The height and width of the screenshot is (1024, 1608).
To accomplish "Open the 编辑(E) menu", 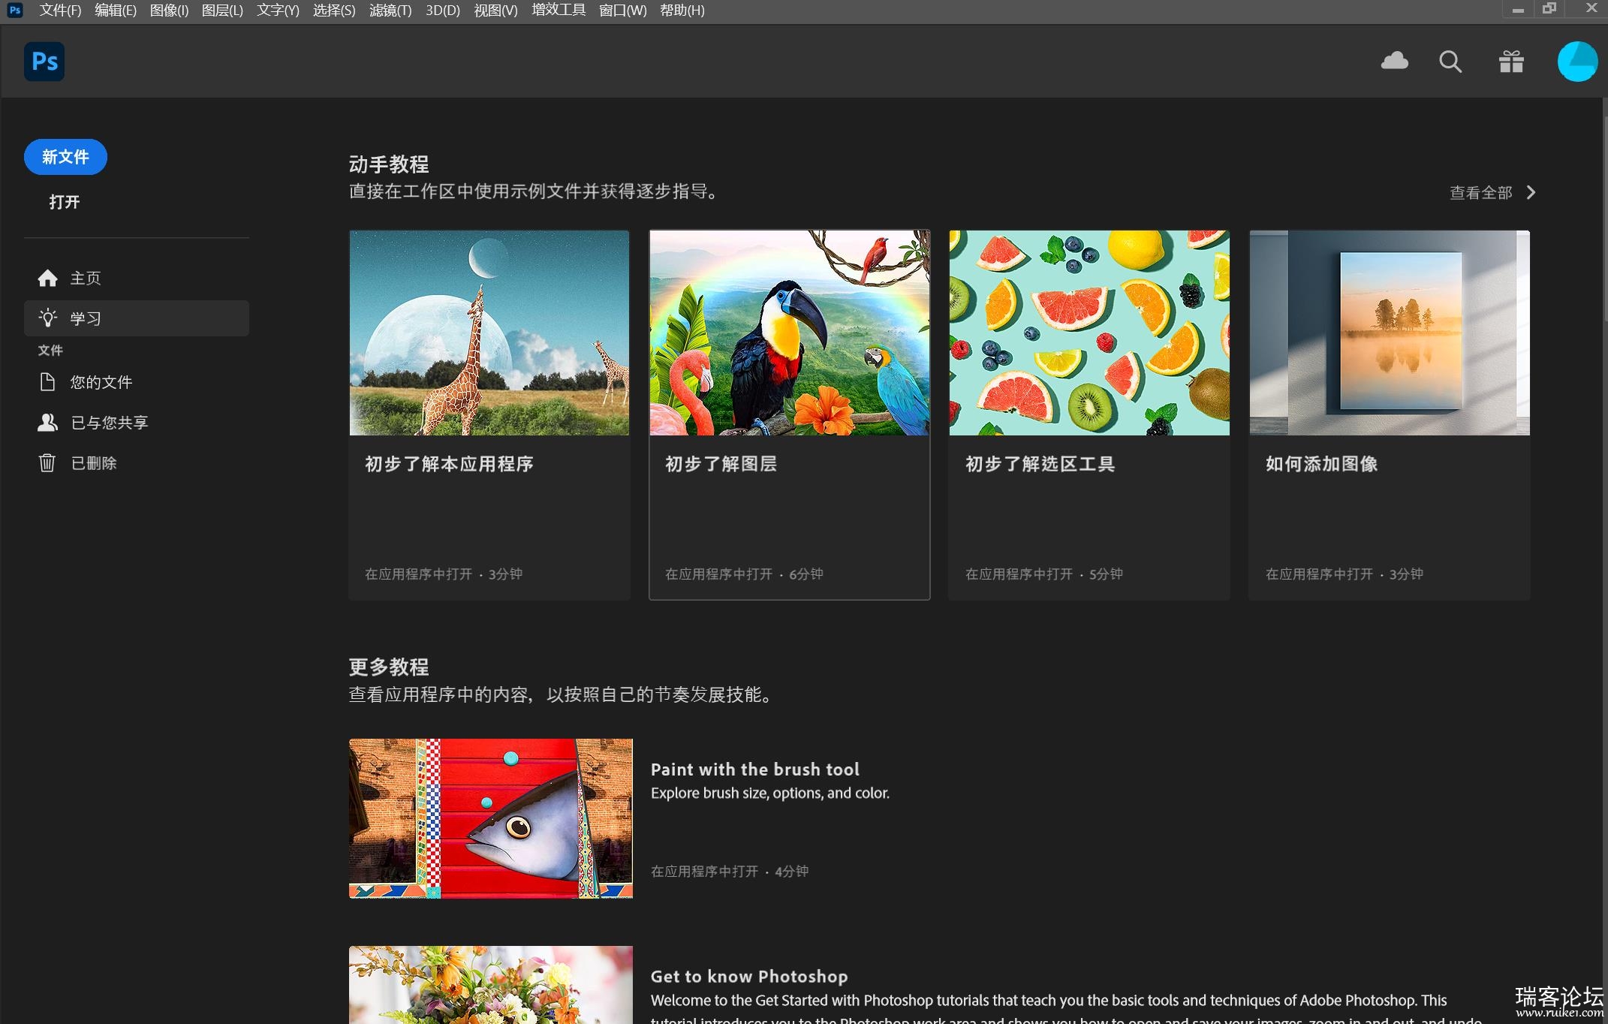I will tap(116, 11).
